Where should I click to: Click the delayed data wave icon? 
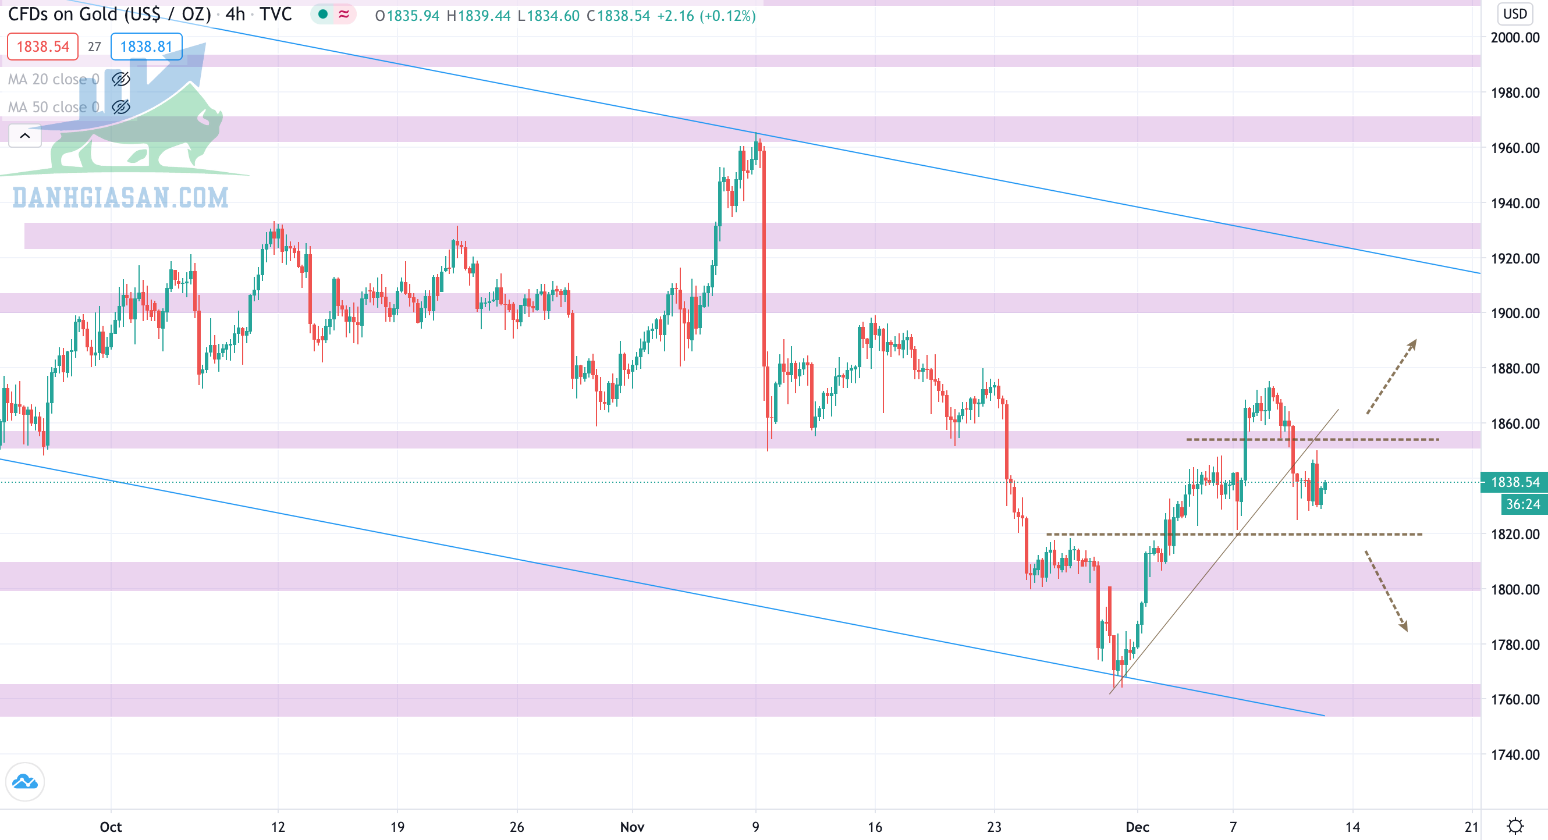point(345,14)
